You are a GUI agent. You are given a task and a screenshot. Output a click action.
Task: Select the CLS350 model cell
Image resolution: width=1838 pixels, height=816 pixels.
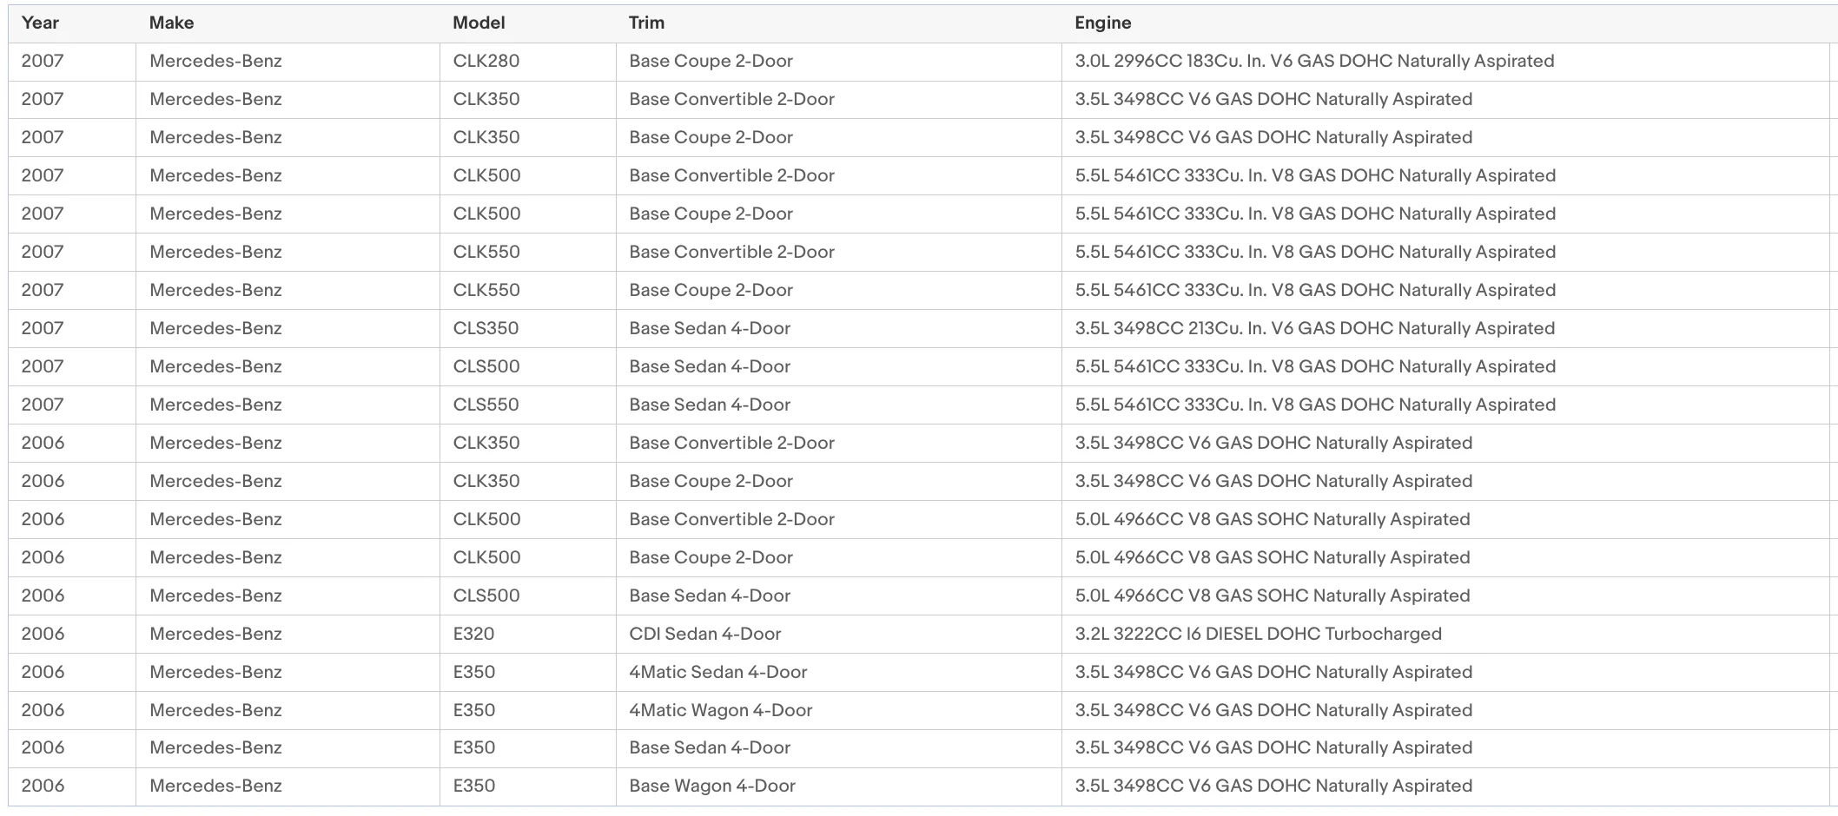click(x=527, y=329)
